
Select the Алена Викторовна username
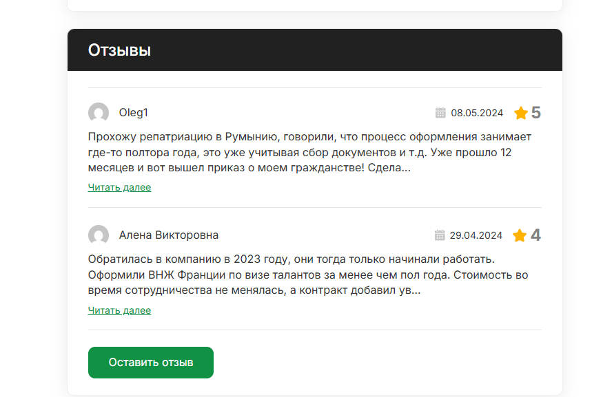coord(168,235)
